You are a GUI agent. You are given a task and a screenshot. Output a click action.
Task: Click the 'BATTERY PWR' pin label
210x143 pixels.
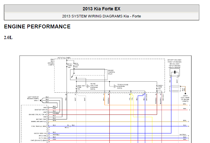click(x=42, y=119)
